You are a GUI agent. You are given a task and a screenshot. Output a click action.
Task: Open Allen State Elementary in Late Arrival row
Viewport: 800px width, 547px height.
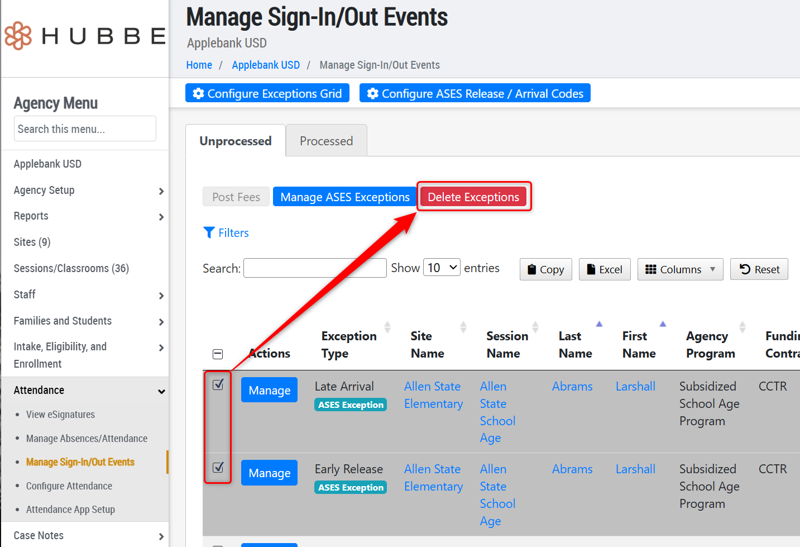[x=433, y=395]
